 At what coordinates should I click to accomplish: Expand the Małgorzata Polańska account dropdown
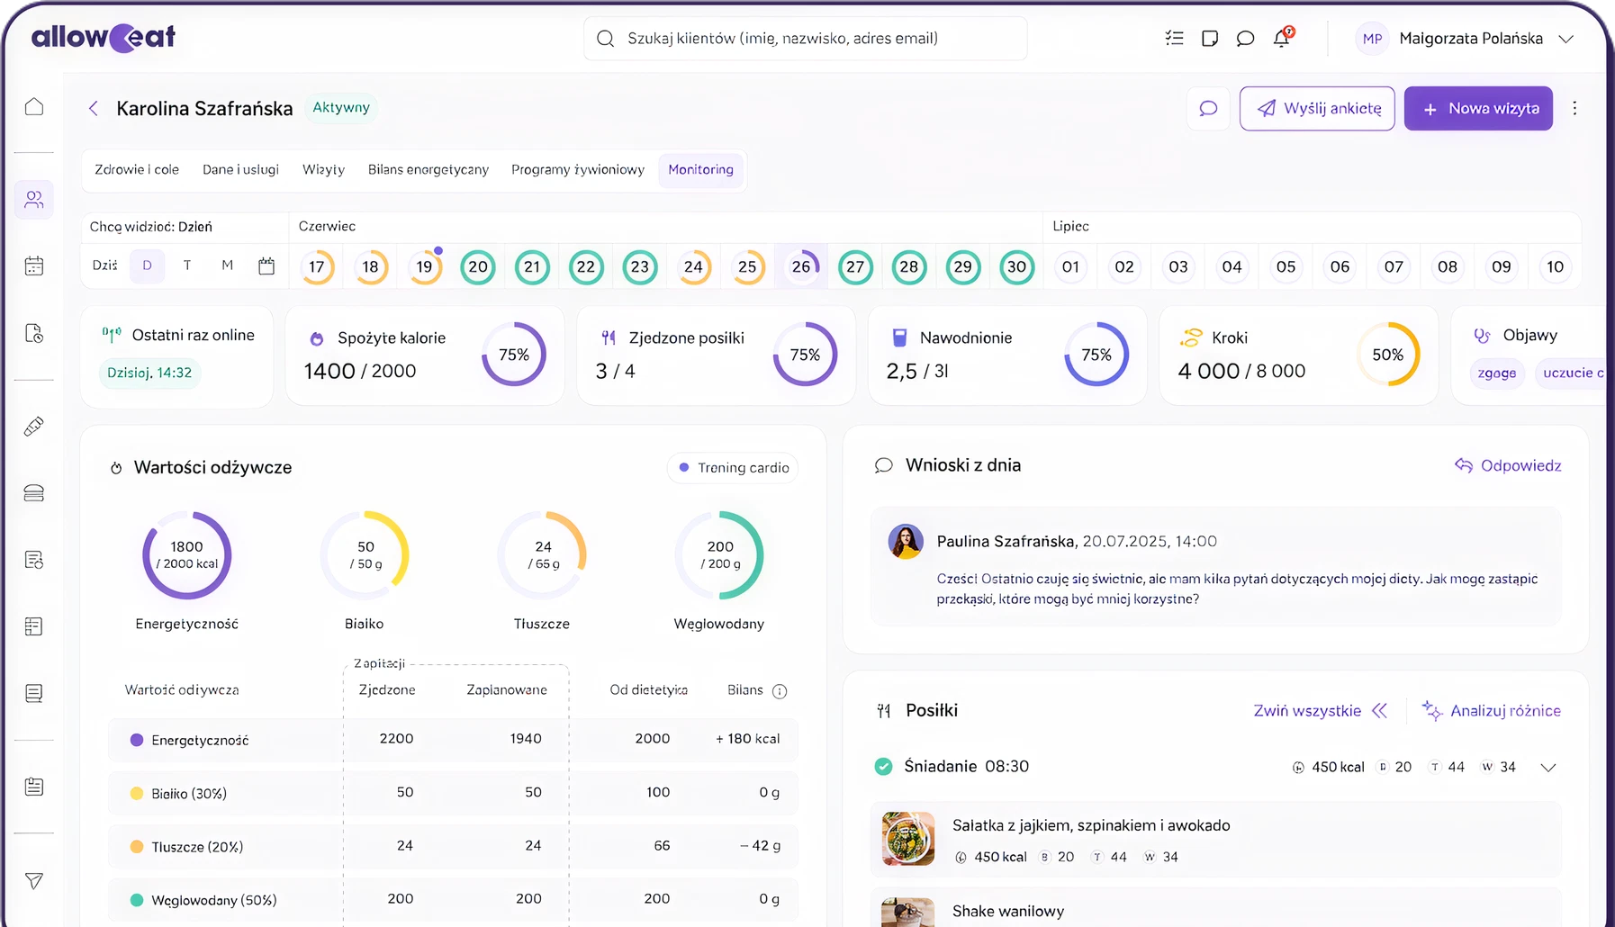tap(1566, 39)
